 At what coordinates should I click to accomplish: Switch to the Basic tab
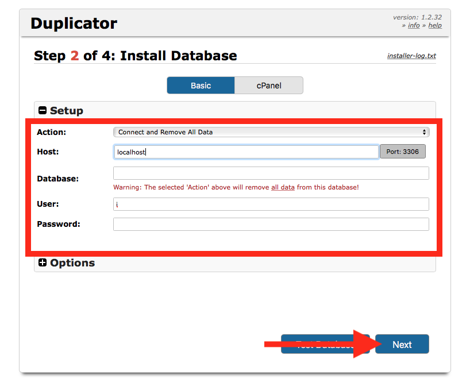(201, 86)
